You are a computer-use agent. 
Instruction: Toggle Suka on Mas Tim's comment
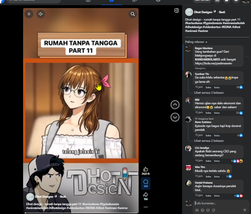208,176
